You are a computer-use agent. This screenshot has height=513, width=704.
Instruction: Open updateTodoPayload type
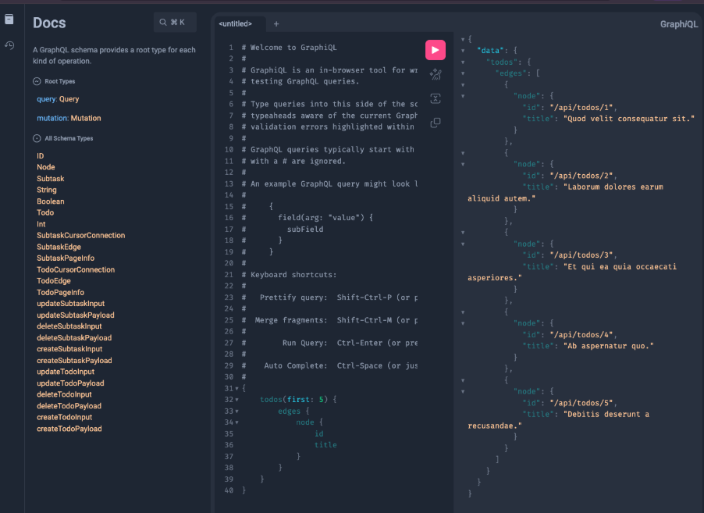coord(70,383)
